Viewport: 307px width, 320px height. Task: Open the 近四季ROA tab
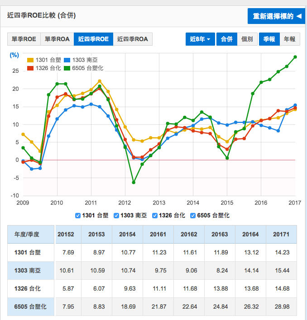pyautogui.click(x=132, y=39)
